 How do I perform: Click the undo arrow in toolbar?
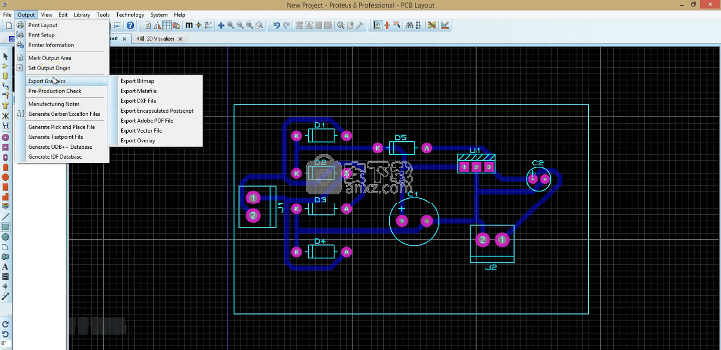276,26
